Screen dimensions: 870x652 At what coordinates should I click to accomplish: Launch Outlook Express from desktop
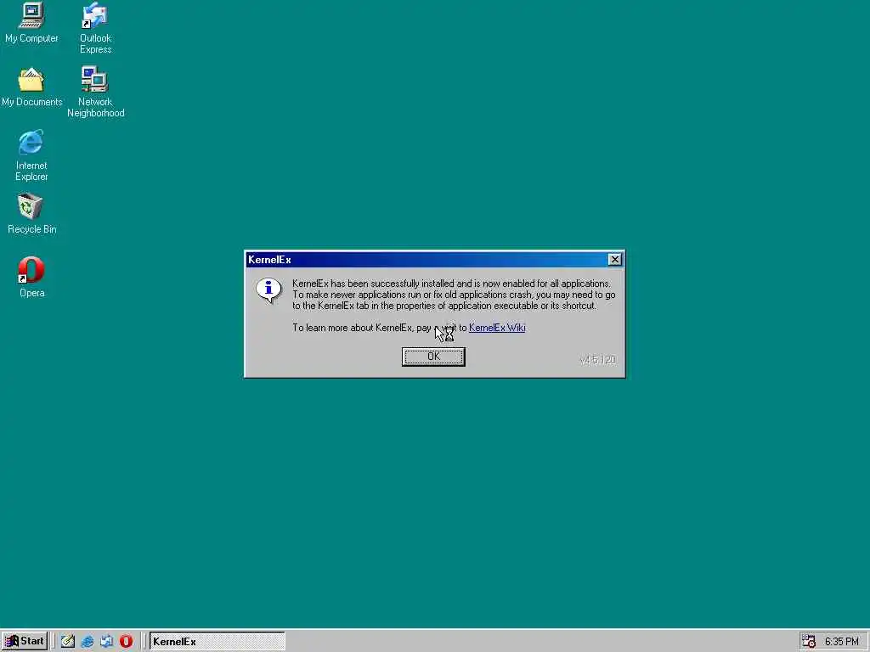pos(95,28)
